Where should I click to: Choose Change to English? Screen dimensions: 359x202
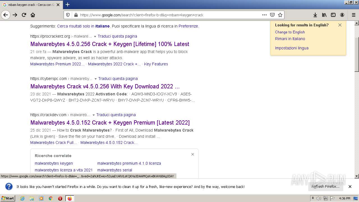290,32
